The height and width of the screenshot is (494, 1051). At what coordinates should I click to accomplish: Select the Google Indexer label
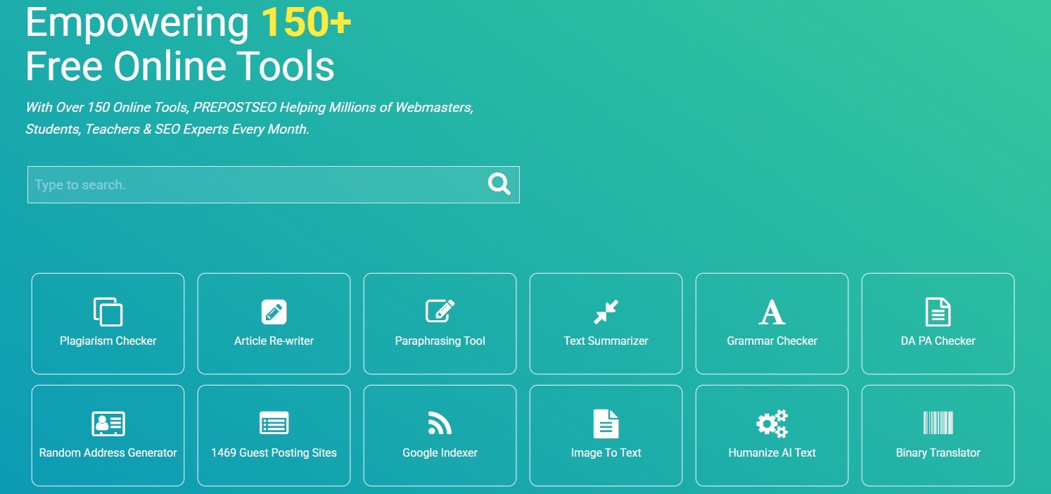pos(440,452)
